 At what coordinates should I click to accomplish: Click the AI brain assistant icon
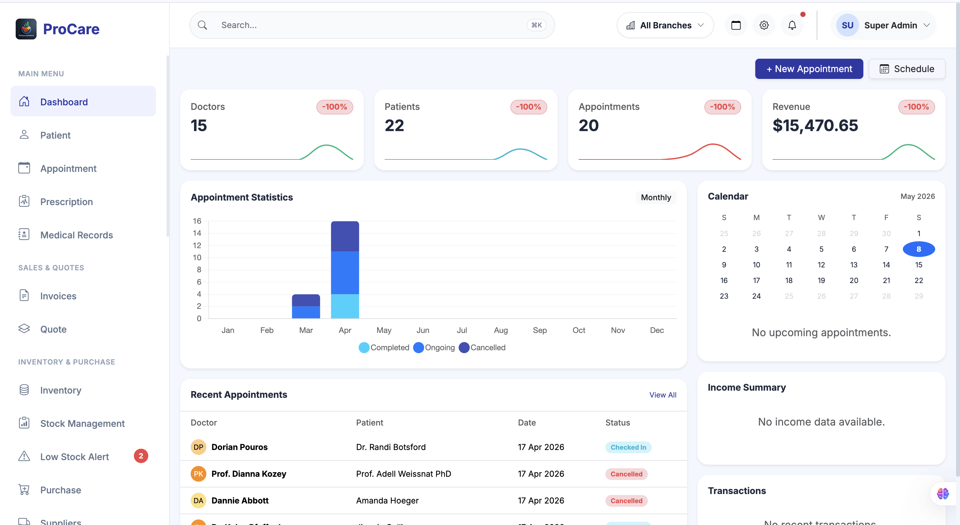pyautogui.click(x=943, y=494)
